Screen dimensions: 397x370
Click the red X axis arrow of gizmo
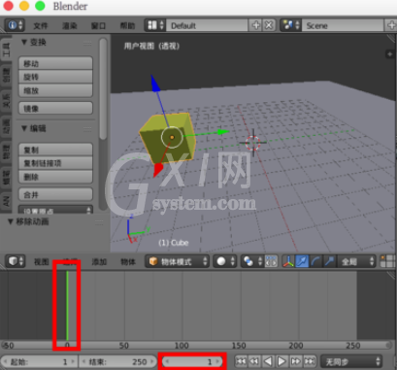point(157,170)
